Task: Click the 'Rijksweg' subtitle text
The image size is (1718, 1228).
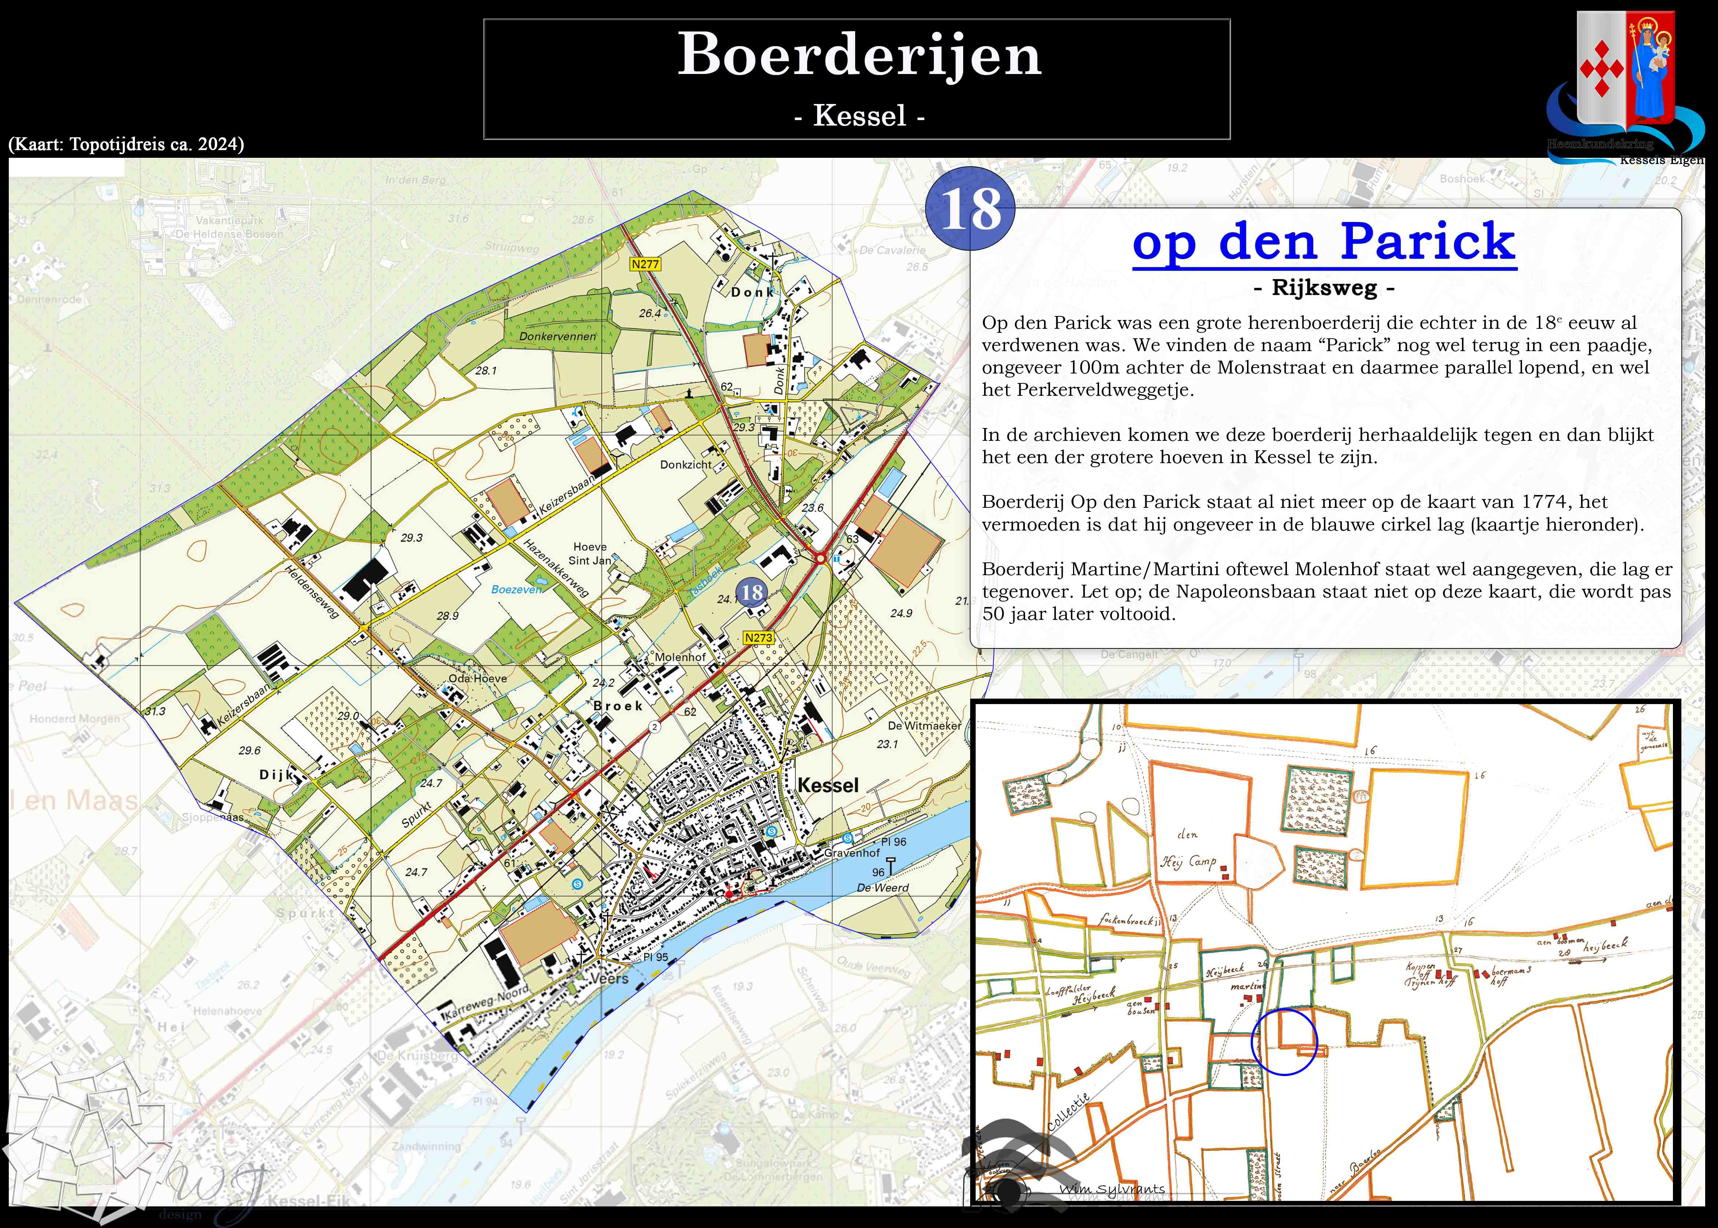Action: (1324, 287)
